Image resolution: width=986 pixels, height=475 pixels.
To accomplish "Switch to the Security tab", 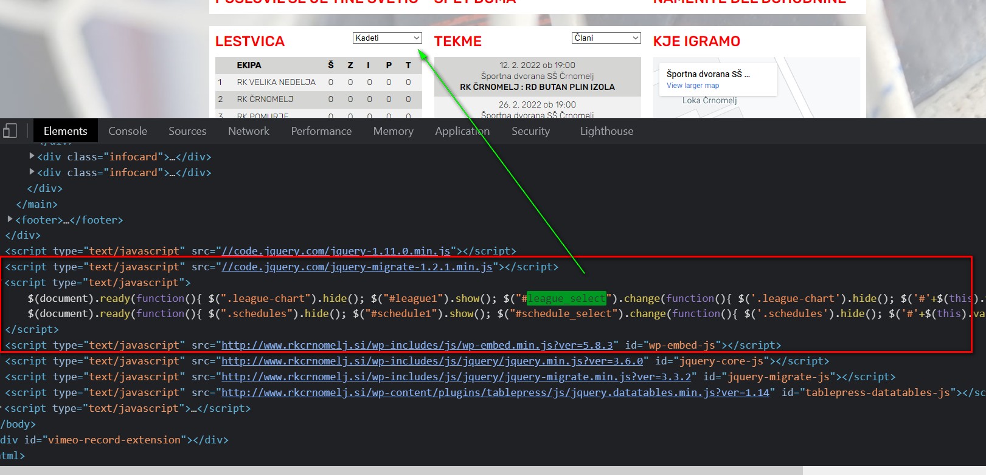I will coord(530,131).
